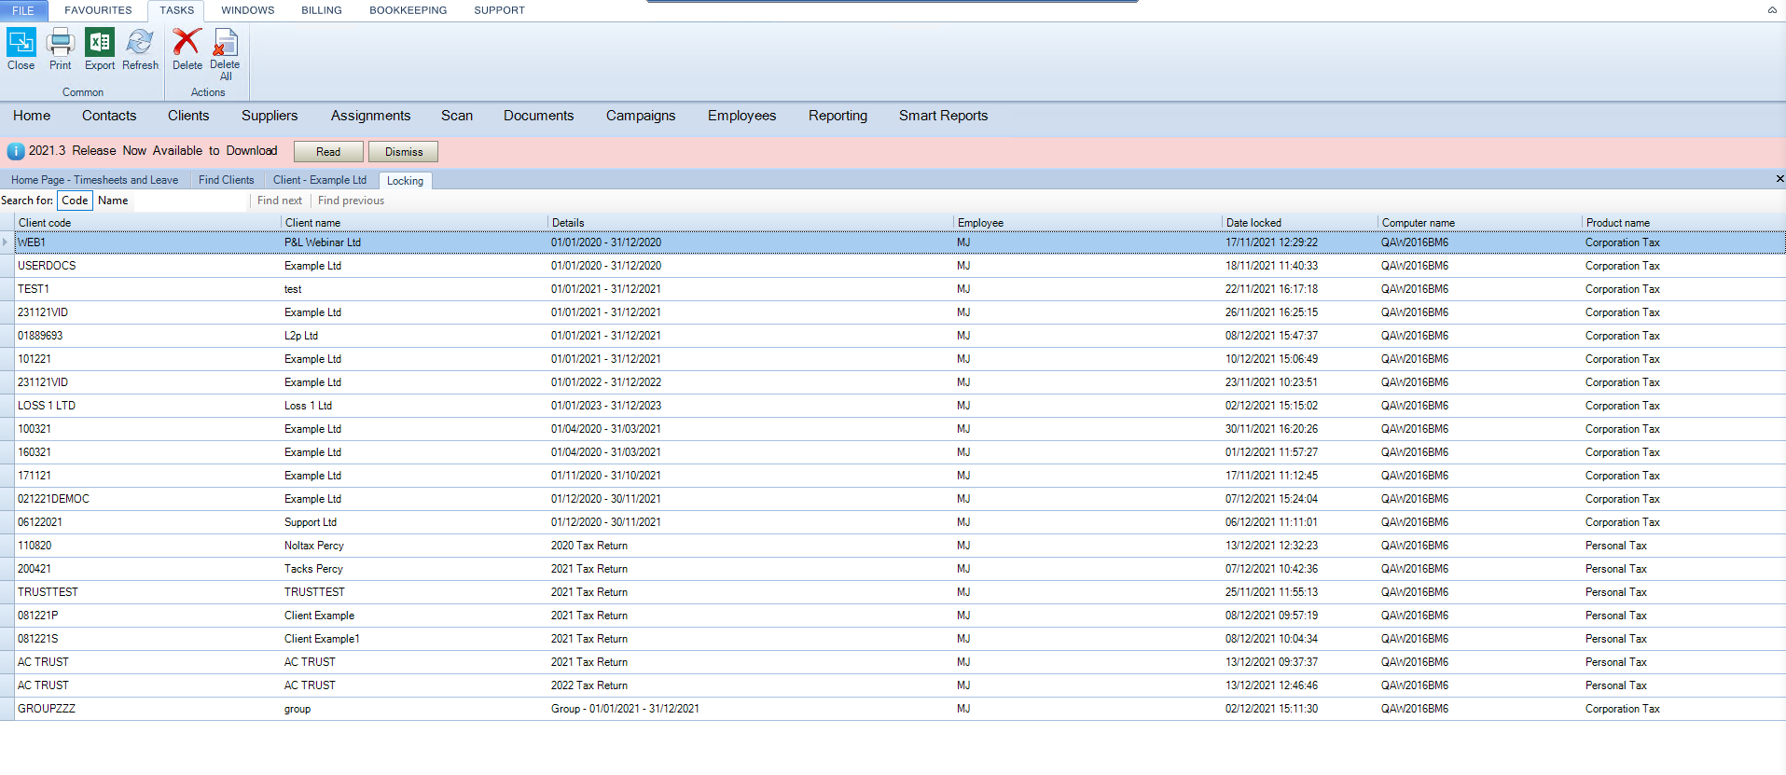Image resolution: width=1786 pixels, height=775 pixels.
Task: Open Assignments in navigation bar
Action: coord(370,116)
